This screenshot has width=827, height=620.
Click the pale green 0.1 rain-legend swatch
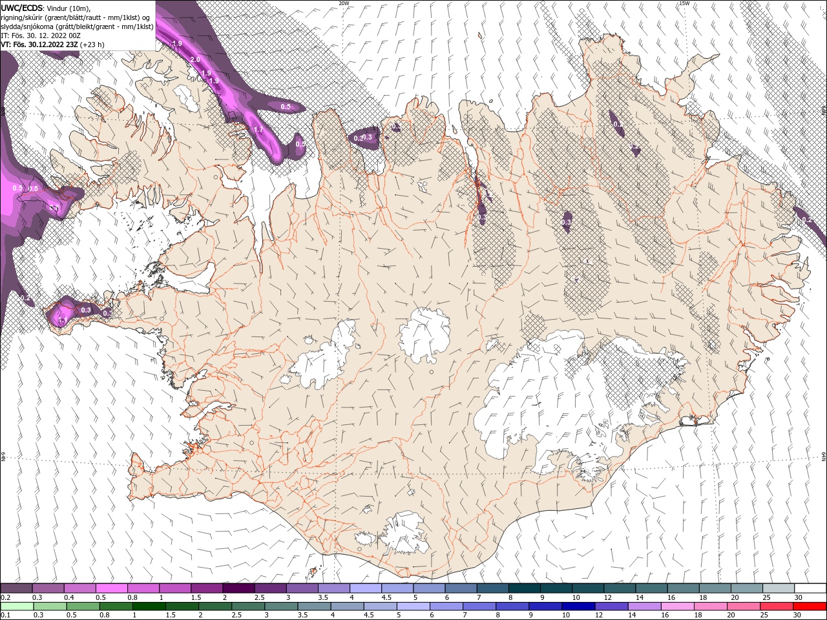[17, 606]
